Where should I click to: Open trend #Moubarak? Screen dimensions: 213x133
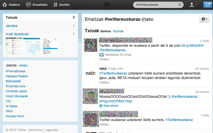tap(13, 81)
